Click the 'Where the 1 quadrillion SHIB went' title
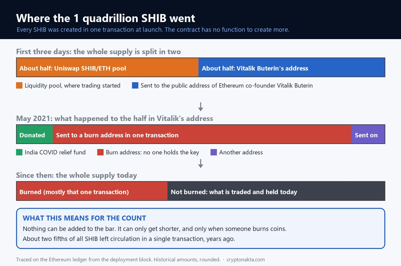401x266 pixels. 106,18
